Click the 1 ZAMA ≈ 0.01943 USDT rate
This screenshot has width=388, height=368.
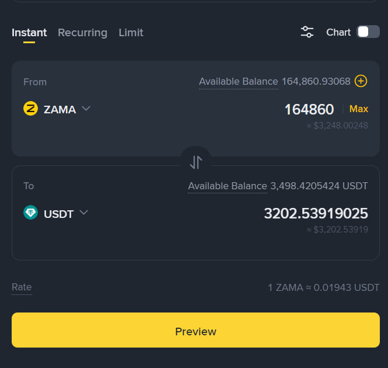tap(324, 287)
